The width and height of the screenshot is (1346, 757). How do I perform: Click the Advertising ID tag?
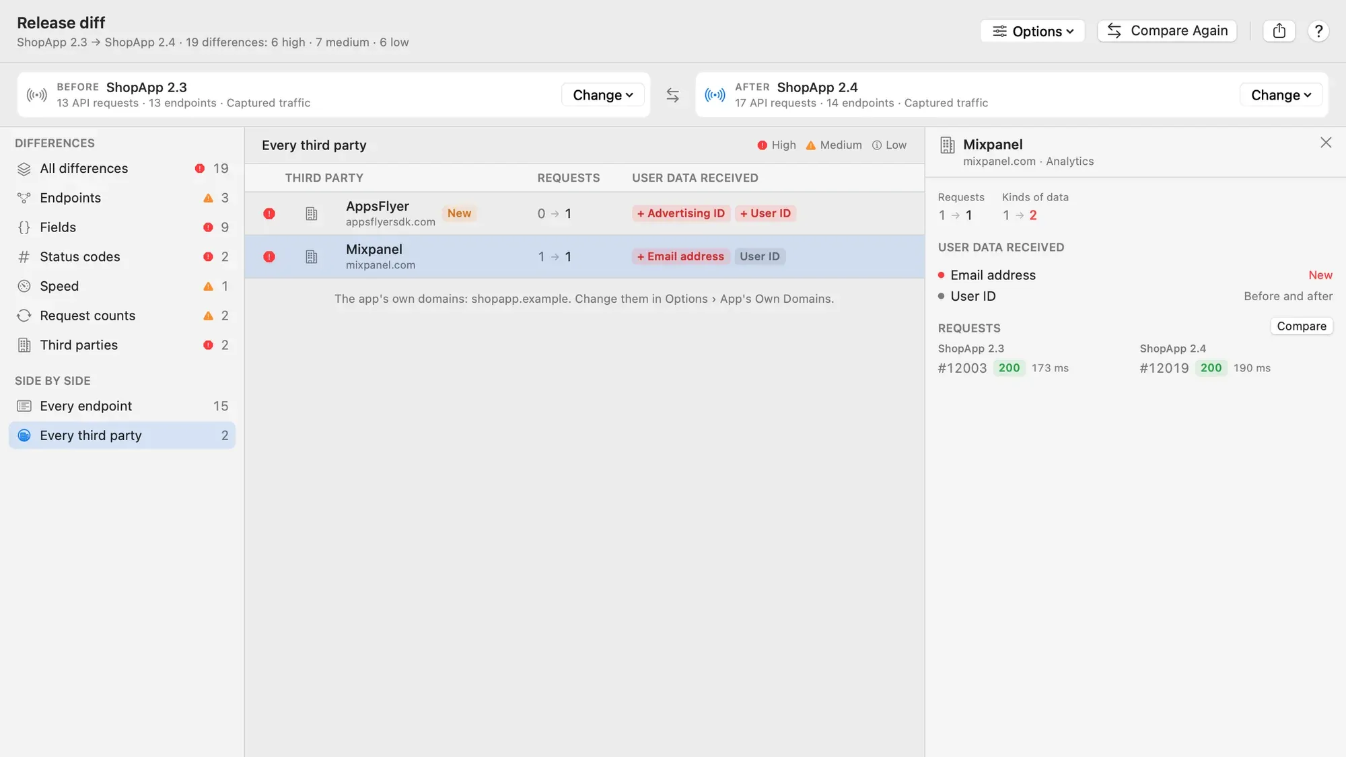(x=681, y=213)
